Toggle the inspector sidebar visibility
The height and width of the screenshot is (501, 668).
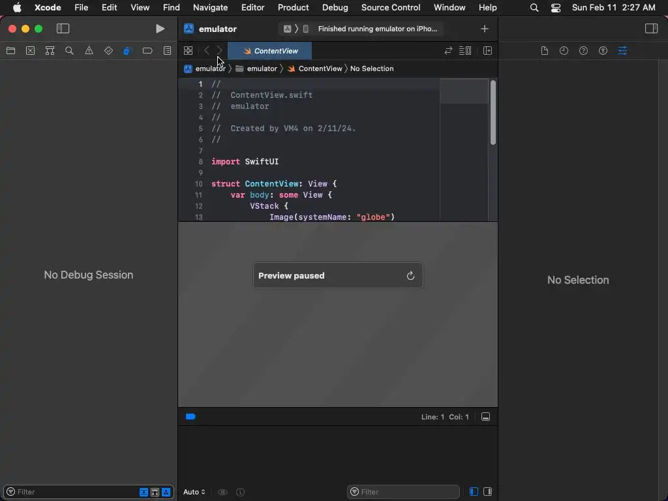coord(652,29)
